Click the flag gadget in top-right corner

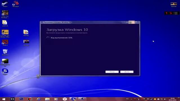[x=174, y=4]
